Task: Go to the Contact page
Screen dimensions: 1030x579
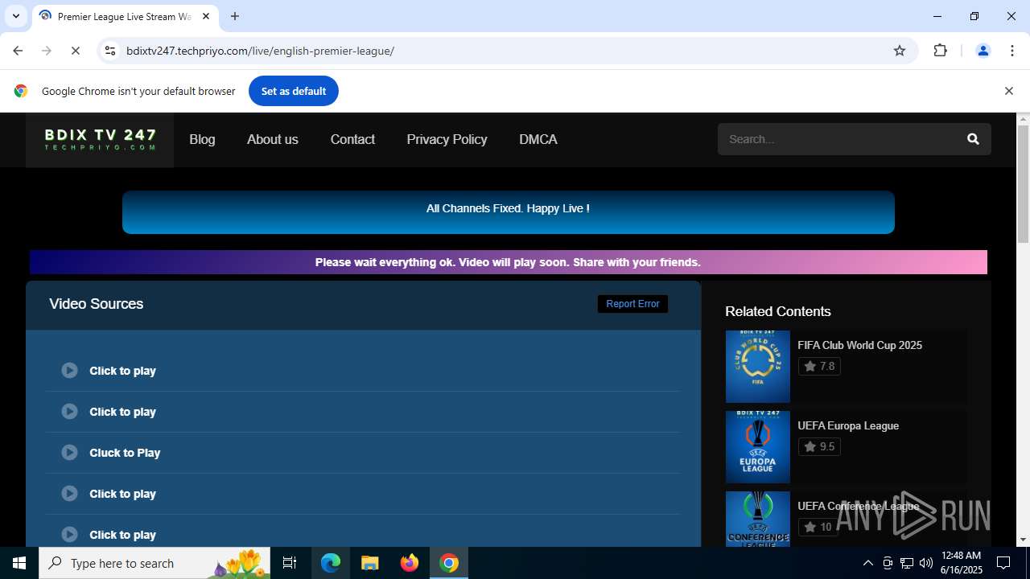Action: coord(352,139)
